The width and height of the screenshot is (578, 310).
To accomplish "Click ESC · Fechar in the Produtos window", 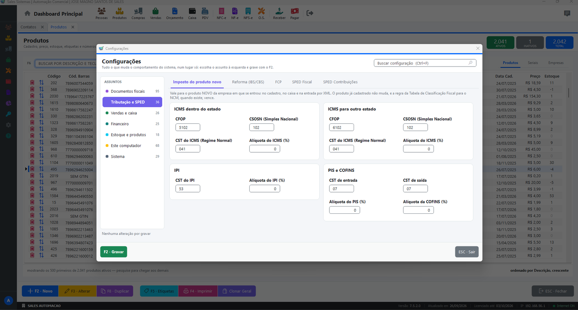I will pyautogui.click(x=553, y=291).
